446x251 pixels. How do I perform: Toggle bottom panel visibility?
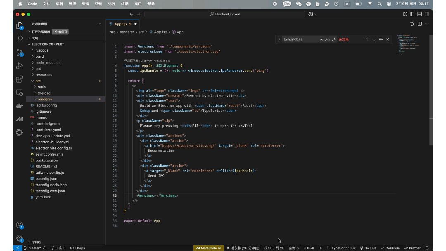click(420, 14)
